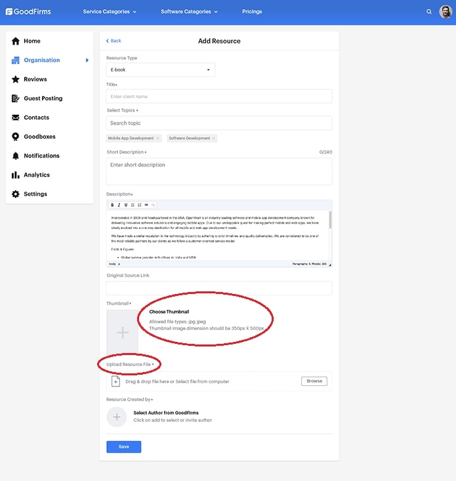456x481 pixels.
Task: Click the editor word count status
Action: coord(309,264)
